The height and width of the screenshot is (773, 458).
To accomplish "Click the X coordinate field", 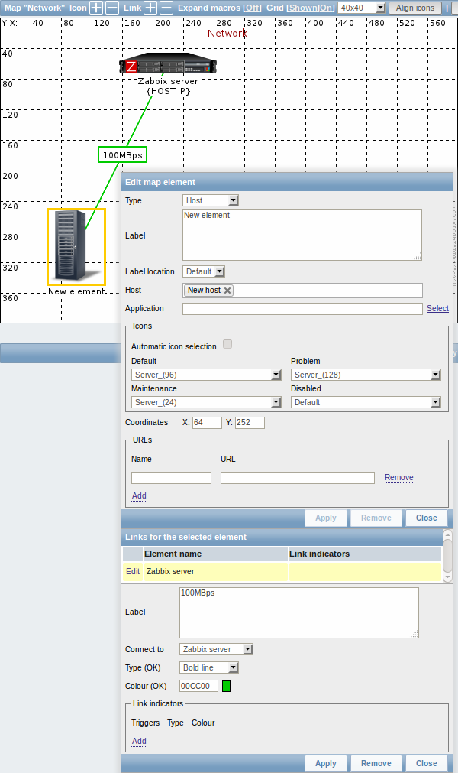I will (x=207, y=423).
